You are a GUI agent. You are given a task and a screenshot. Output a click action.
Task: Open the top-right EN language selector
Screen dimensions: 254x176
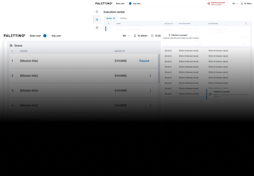click(235, 4)
